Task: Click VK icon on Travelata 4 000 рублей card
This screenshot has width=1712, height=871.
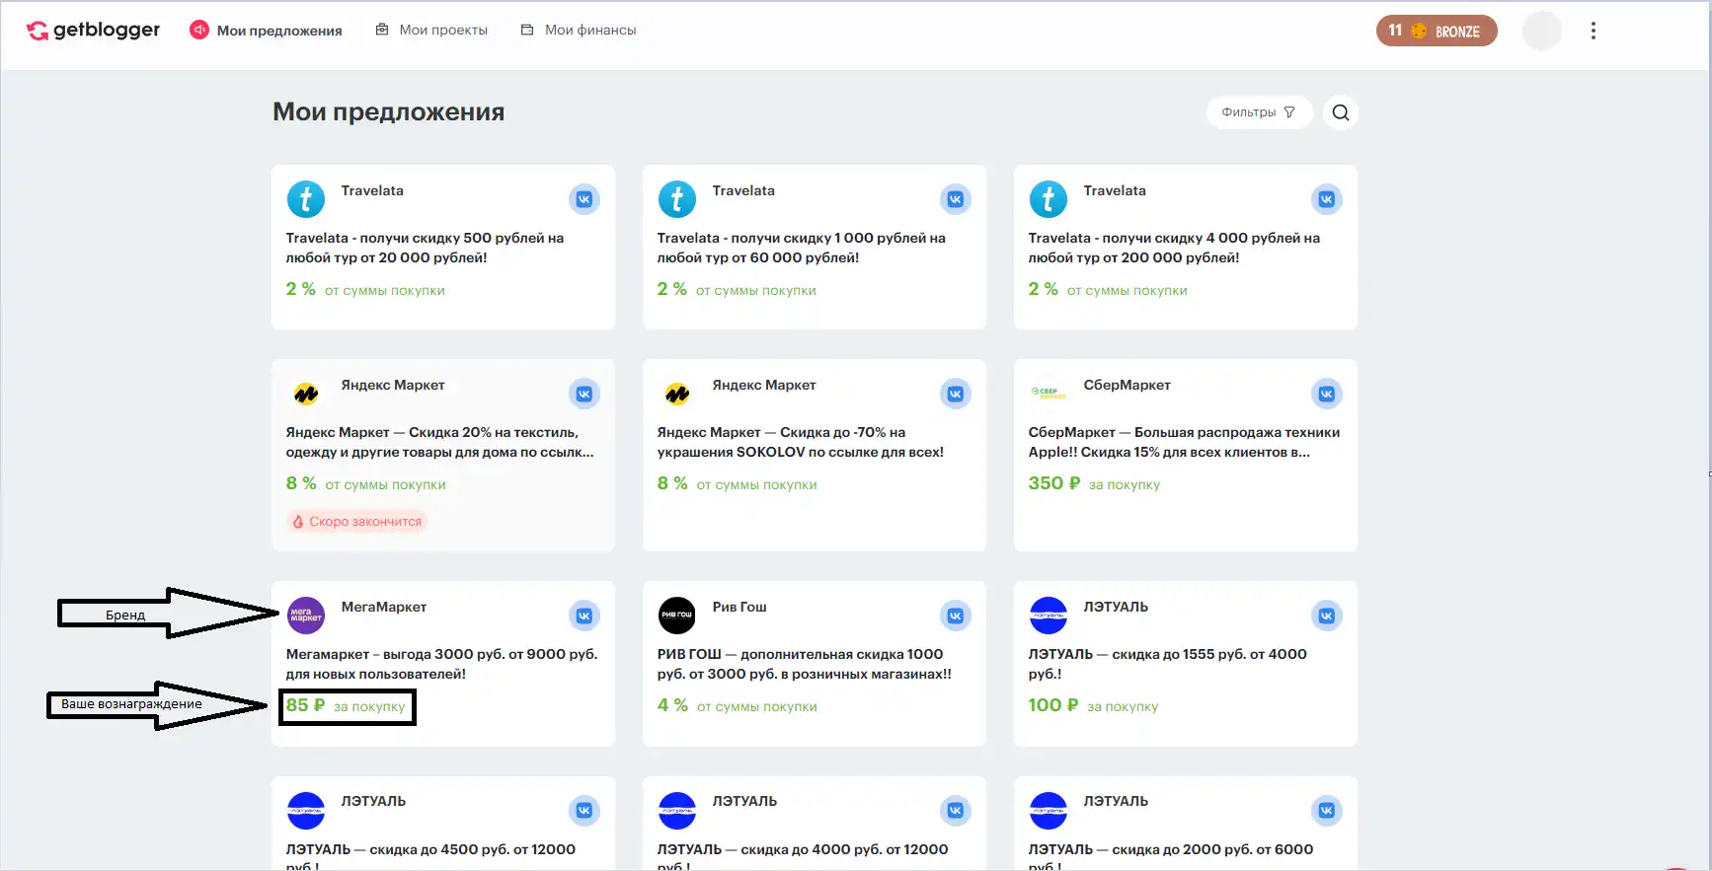Action: 1327,199
